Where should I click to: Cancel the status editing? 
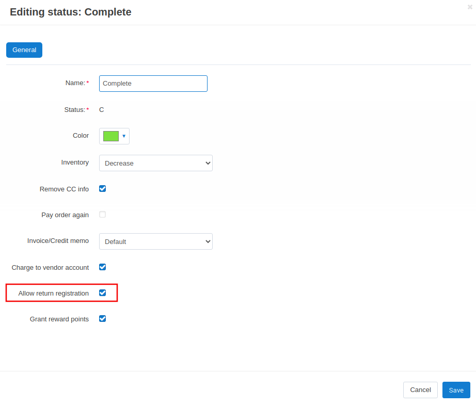[420, 390]
